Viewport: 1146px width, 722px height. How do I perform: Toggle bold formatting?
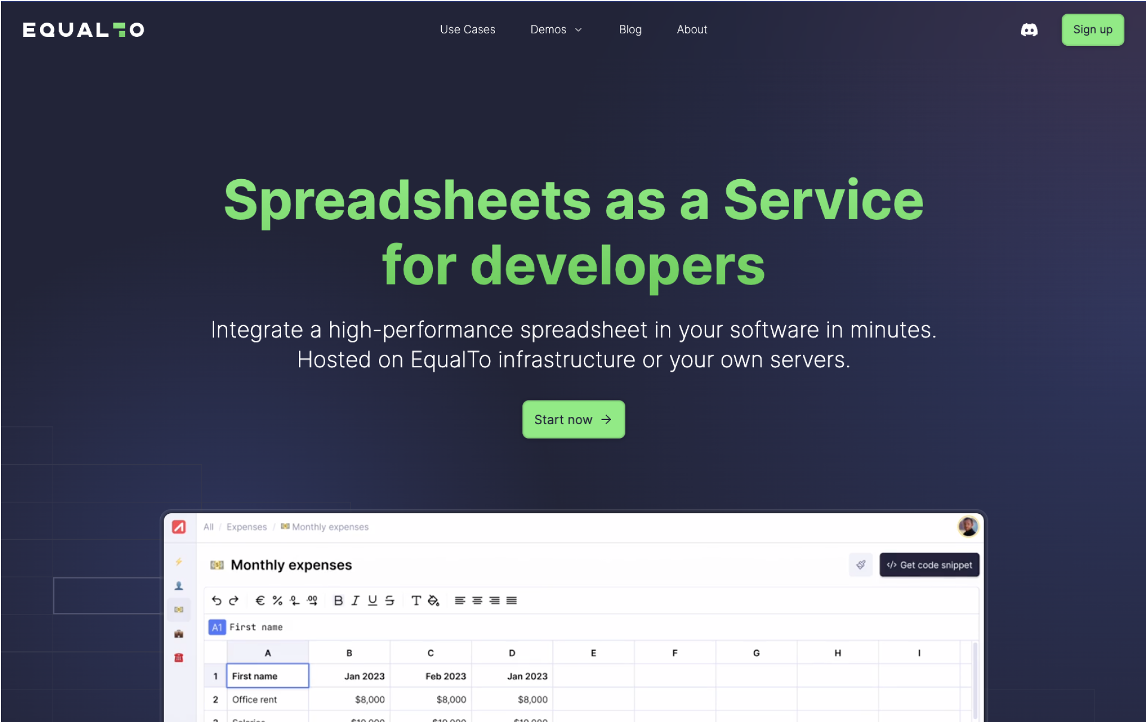[338, 600]
